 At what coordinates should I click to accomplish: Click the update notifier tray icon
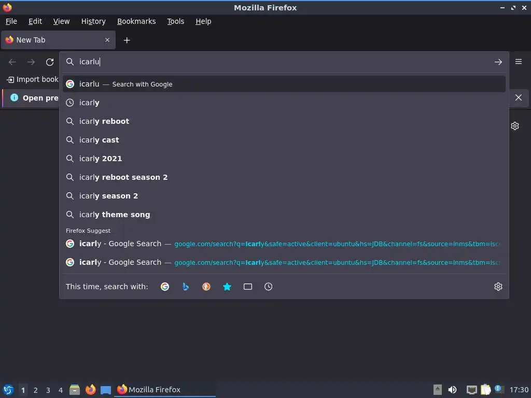point(499,389)
